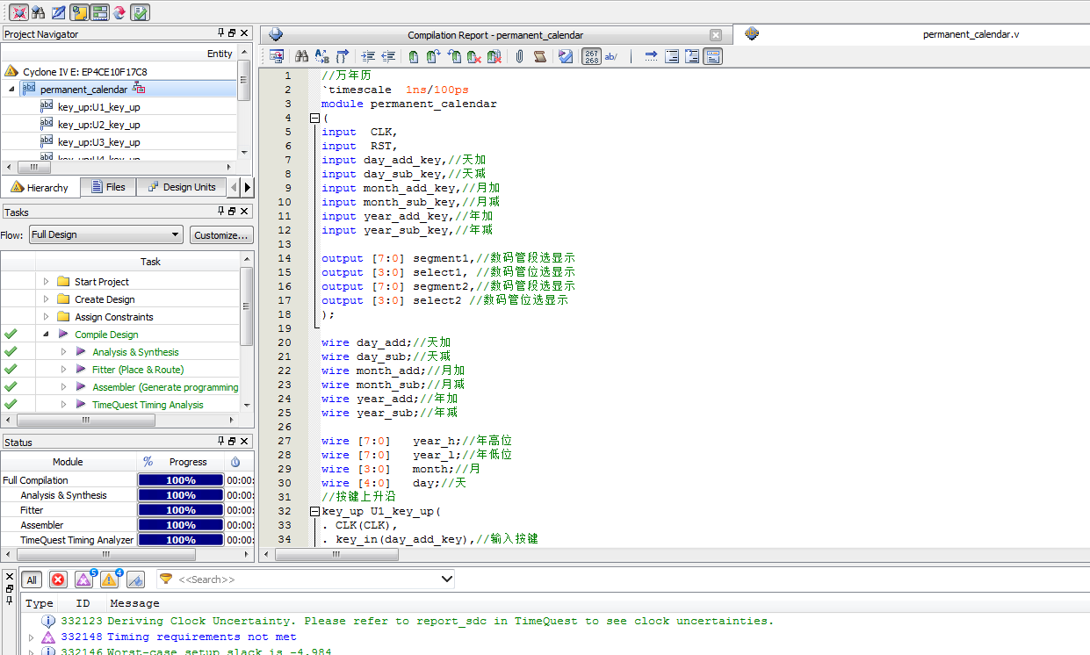The image size is (1090, 655).
Task: Show All messages with the All button
Action: 32,579
